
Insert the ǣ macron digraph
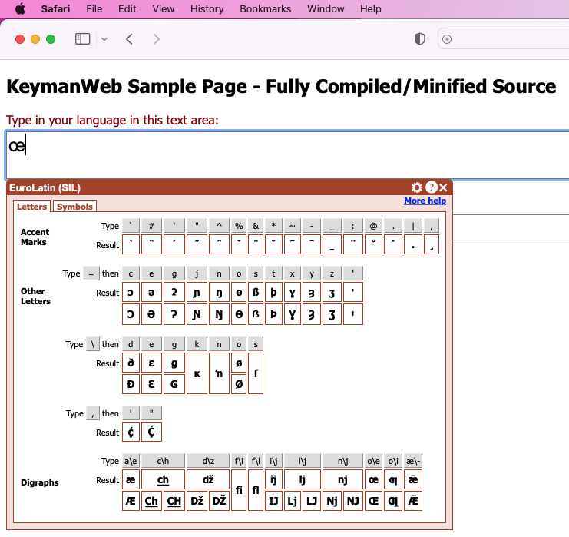pos(413,479)
